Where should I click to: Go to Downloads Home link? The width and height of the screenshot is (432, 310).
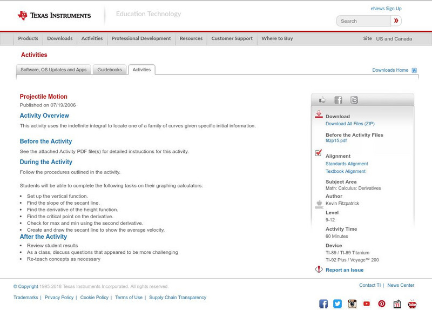[390, 70]
